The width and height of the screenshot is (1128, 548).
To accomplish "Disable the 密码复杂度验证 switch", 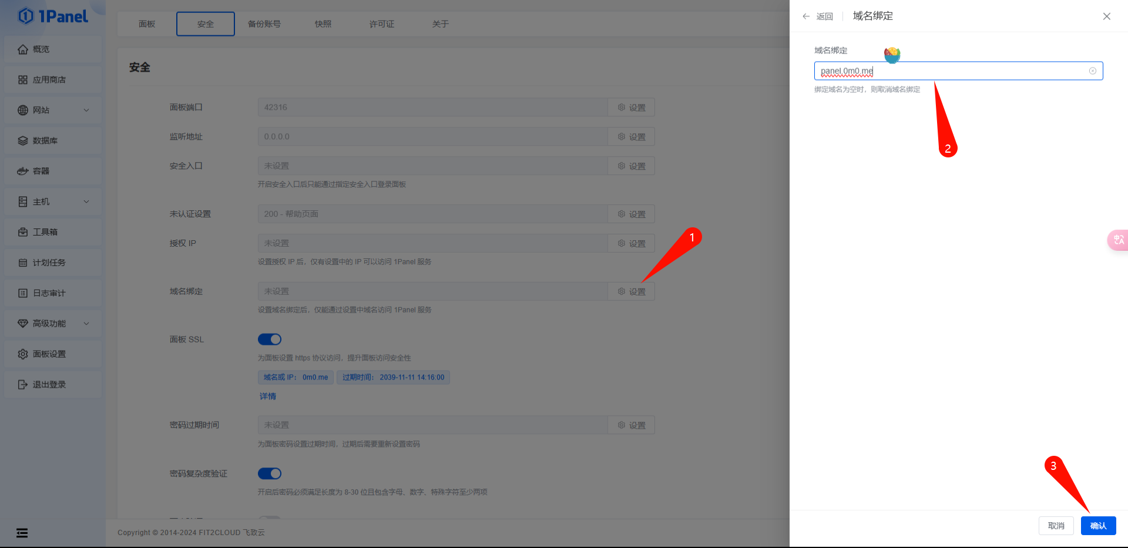I will [x=270, y=473].
